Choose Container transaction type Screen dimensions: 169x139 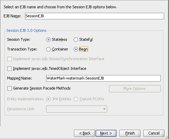(48, 49)
